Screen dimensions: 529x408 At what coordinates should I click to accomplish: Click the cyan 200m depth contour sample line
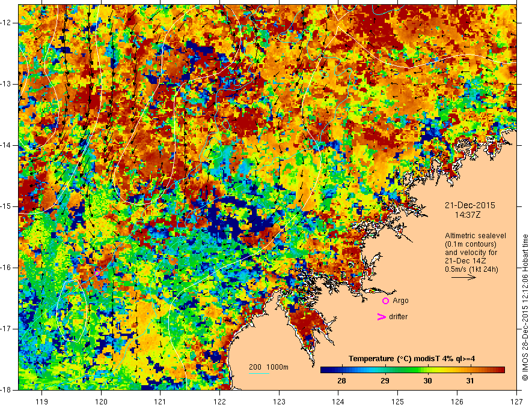click(x=259, y=373)
